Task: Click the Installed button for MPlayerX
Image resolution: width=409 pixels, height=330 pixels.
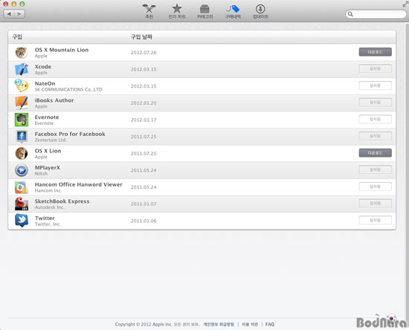Action: click(x=375, y=169)
